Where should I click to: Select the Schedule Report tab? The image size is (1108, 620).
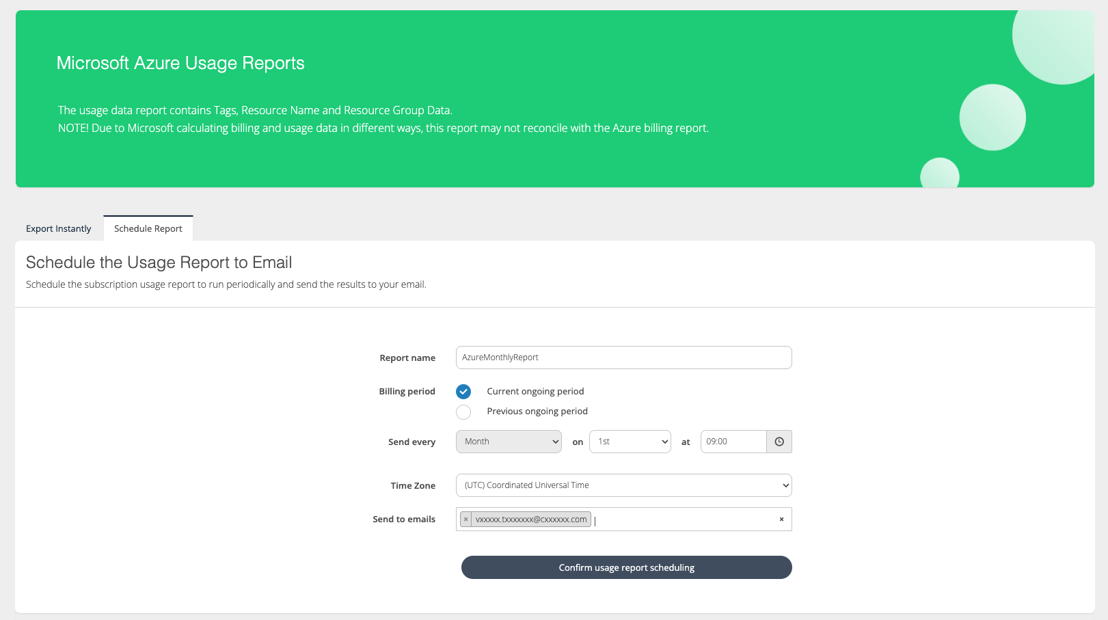pyautogui.click(x=148, y=229)
